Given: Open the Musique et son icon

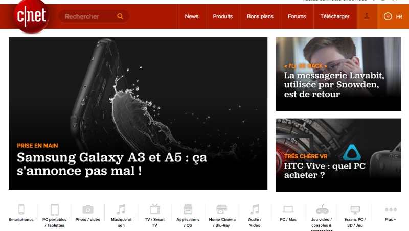Looking at the screenshot, I should [x=121, y=210].
